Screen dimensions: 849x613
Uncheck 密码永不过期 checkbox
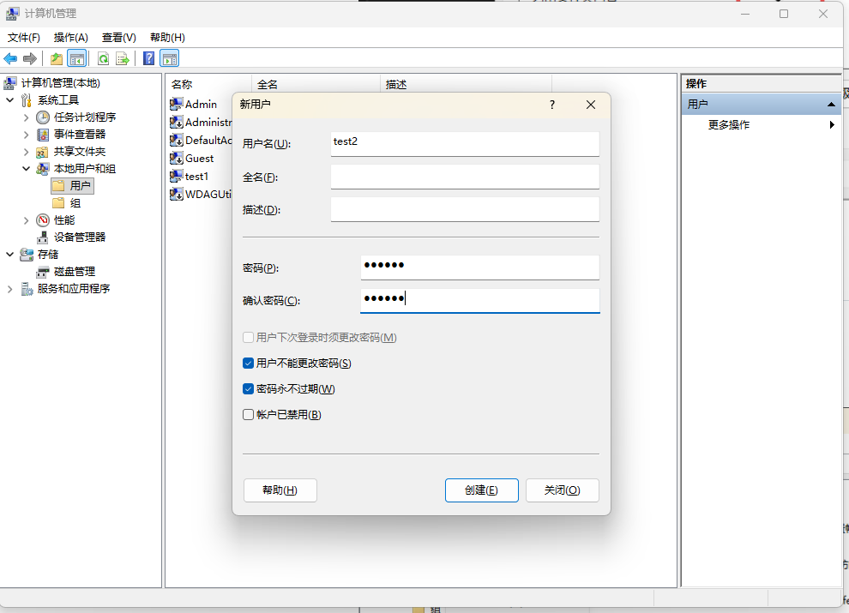coord(249,389)
